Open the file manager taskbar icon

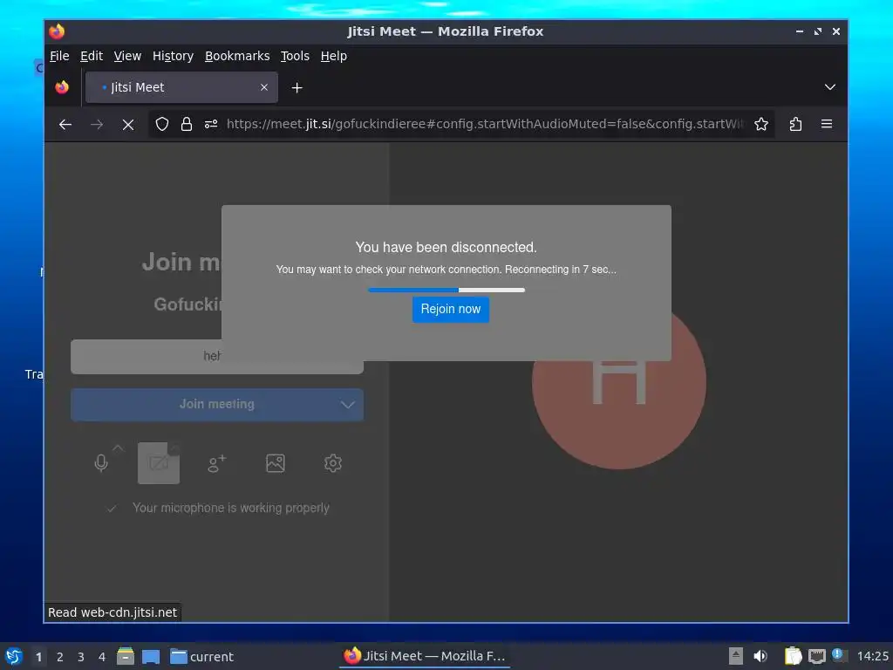pos(126,656)
